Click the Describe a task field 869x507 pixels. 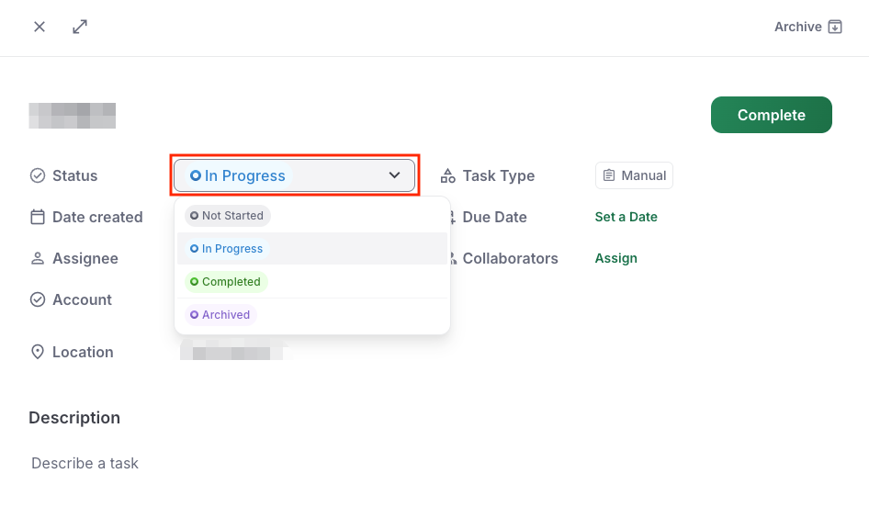(x=85, y=463)
